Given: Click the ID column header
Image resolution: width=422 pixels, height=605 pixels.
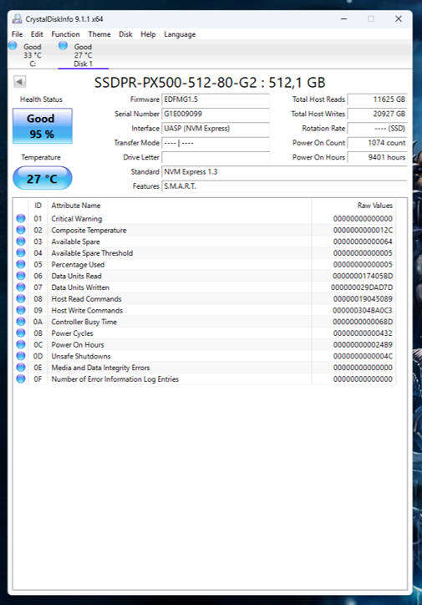Looking at the screenshot, I should click(x=38, y=206).
